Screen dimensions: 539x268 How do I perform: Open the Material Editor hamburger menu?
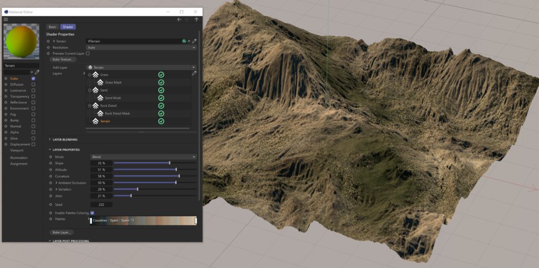click(x=6, y=19)
